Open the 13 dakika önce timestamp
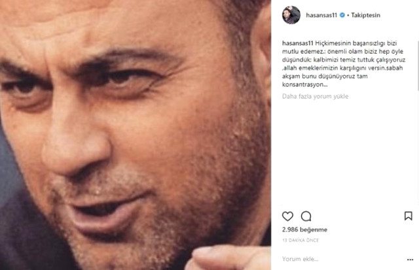 [301, 241]
